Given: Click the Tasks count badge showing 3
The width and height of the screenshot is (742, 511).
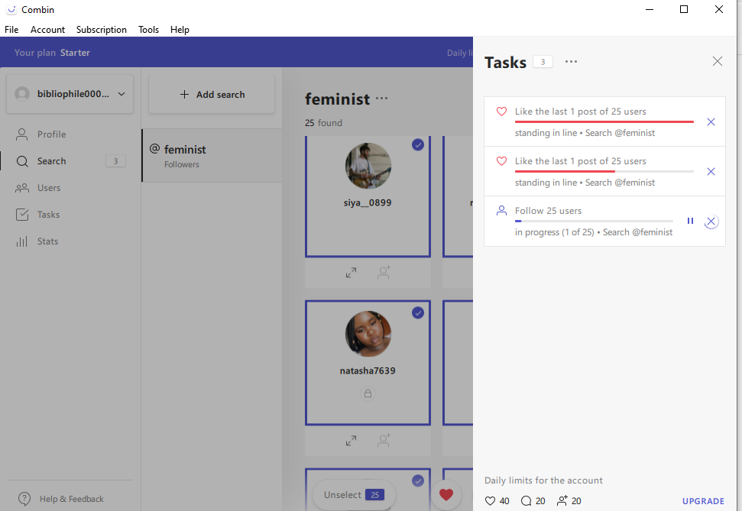Looking at the screenshot, I should 543,62.
